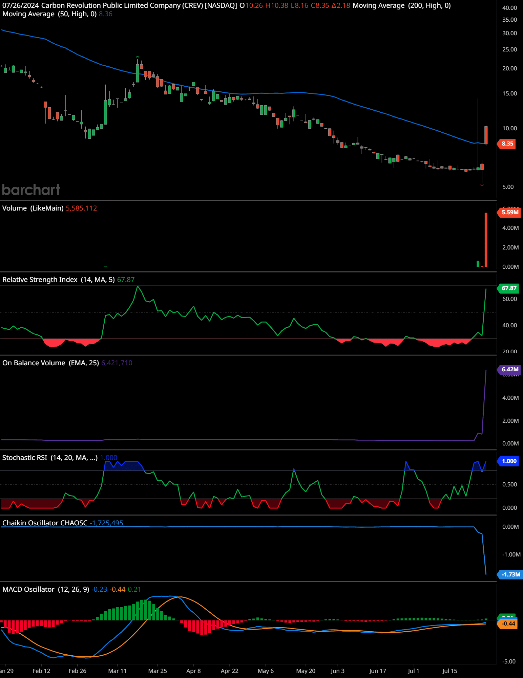The height and width of the screenshot is (678, 523).
Task: Open the On Balance Volume (EMA, 25) label
Action: coord(51,363)
